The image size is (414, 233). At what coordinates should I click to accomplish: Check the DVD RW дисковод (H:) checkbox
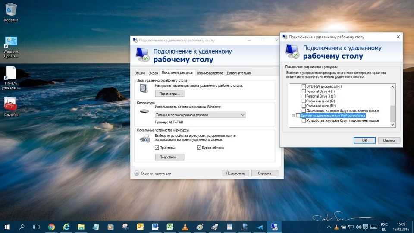(x=304, y=86)
